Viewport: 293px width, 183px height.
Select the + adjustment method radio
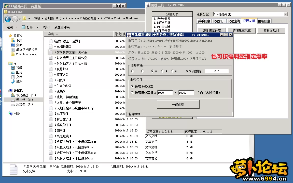pos(132,71)
